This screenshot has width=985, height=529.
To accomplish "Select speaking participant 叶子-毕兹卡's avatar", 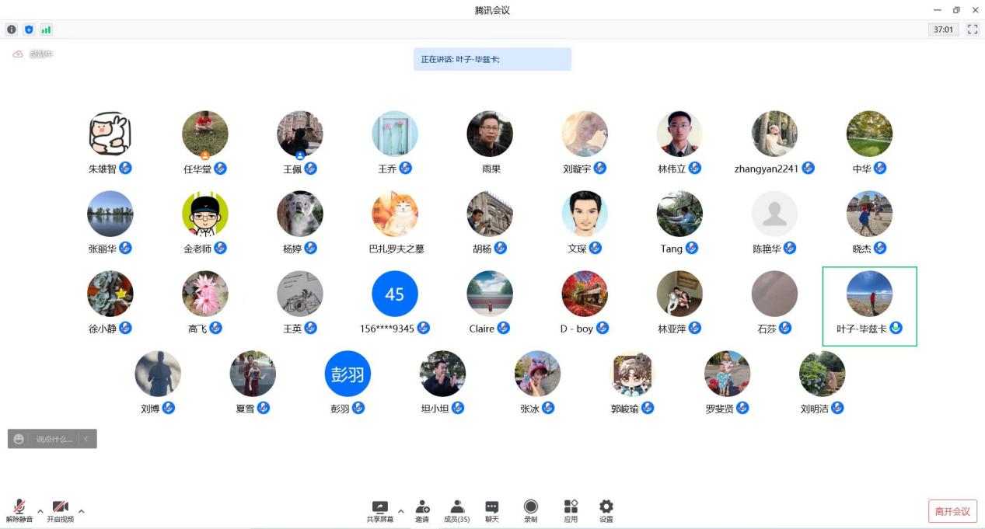I will (869, 294).
